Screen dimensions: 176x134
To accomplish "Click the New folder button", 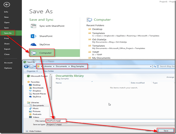I will (49, 71).
